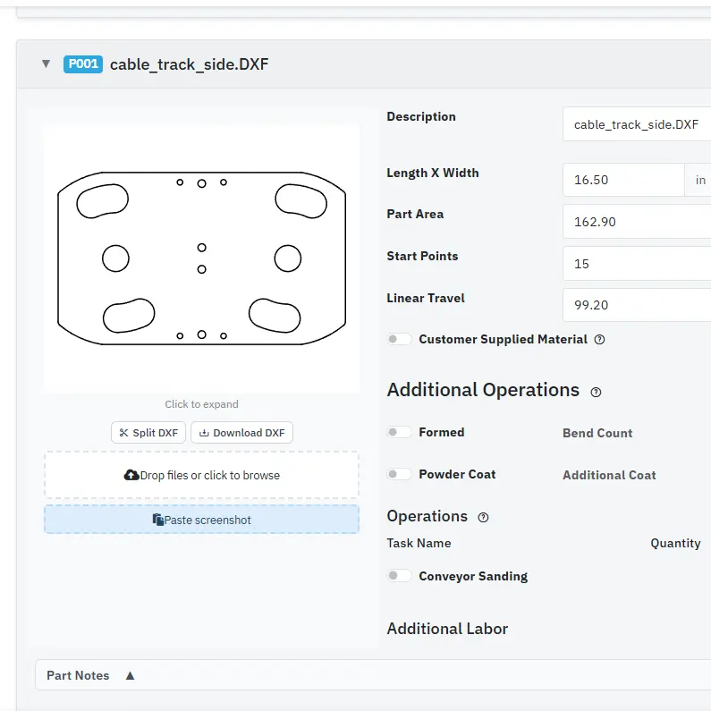
Task: Click into the Description text field
Action: point(637,125)
